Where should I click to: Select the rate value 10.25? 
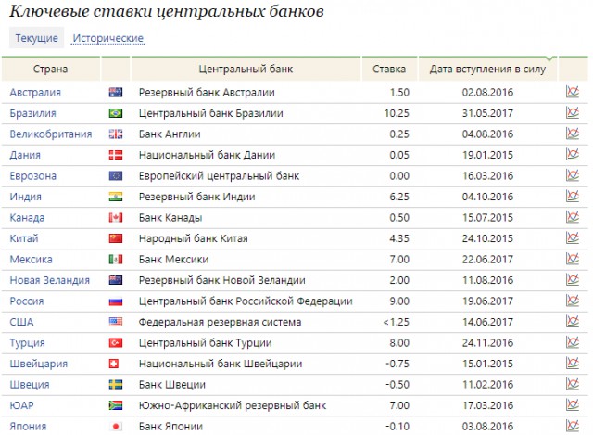397,113
